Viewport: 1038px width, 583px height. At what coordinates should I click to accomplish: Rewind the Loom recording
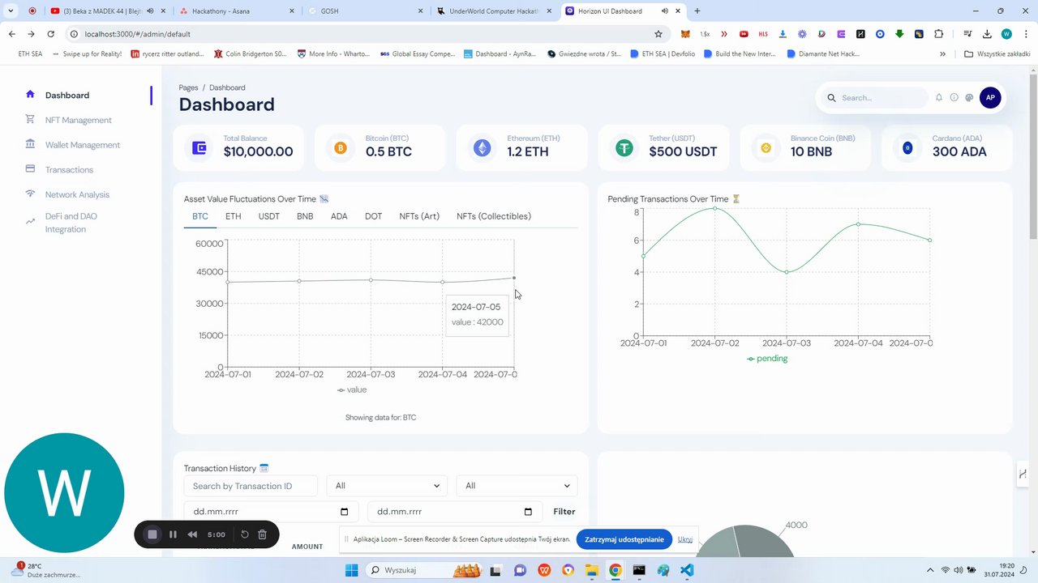pyautogui.click(x=192, y=534)
